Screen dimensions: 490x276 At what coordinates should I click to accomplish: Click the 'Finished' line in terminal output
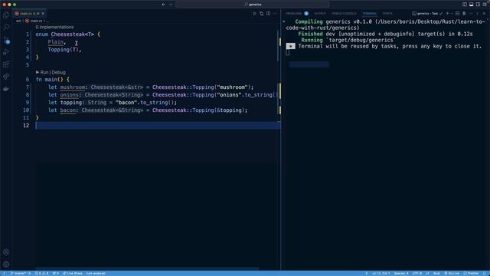pos(385,34)
